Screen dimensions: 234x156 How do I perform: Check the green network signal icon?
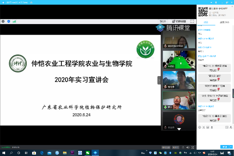click(x=14, y=22)
